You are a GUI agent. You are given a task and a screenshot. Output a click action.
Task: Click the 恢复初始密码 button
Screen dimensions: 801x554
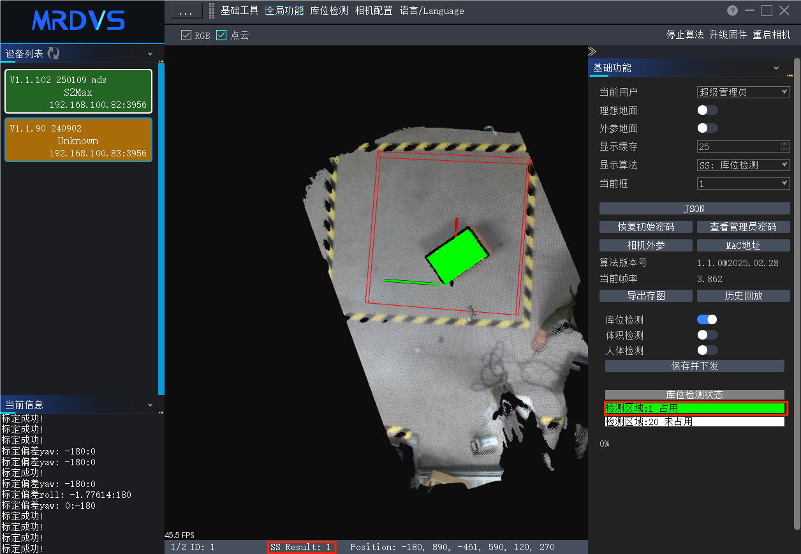pos(646,227)
